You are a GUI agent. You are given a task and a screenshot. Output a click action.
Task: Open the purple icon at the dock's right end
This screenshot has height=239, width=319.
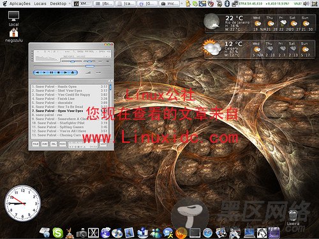coord(274,233)
